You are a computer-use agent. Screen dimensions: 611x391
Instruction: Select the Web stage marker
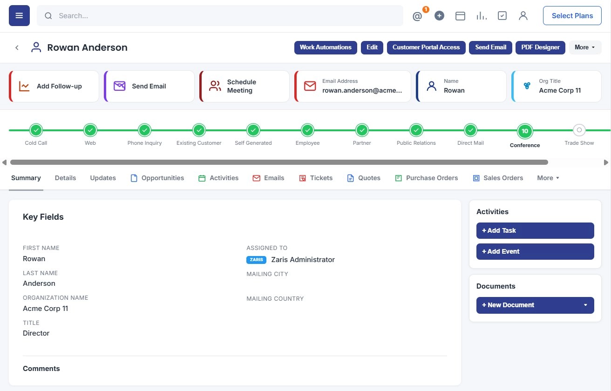(90, 130)
